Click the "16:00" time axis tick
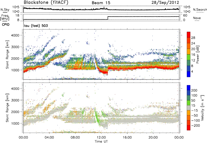 pos(127,138)
